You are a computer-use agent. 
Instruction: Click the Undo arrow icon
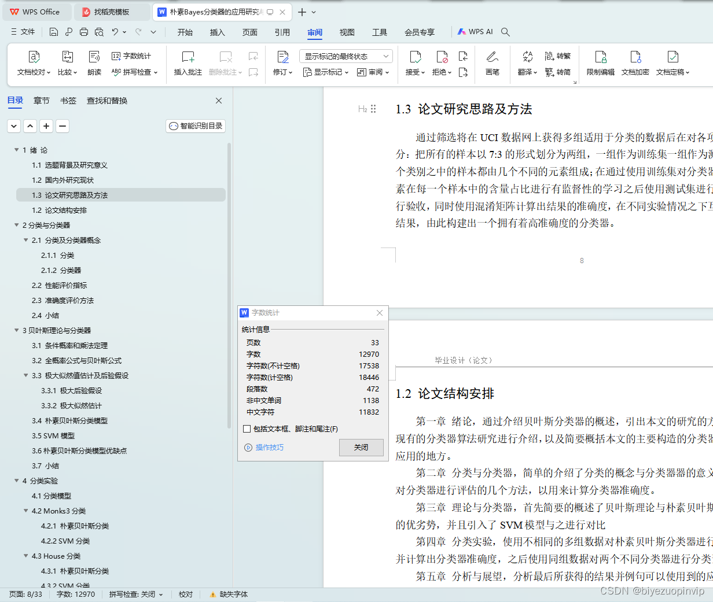(x=115, y=32)
